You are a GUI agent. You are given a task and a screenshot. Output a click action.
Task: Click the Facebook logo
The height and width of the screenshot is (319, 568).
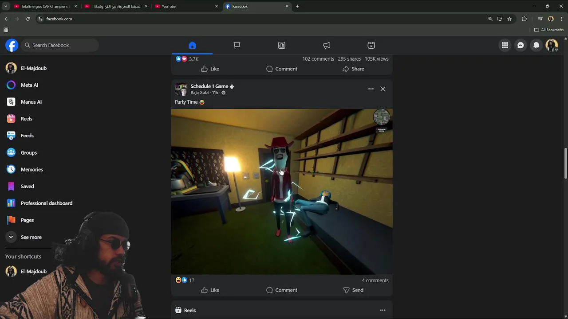click(12, 45)
